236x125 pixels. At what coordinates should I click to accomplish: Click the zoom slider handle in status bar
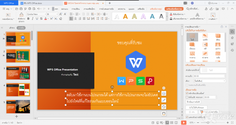[x=208, y=123]
